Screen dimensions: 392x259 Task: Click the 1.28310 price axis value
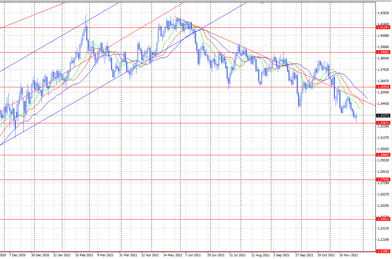coord(383,172)
